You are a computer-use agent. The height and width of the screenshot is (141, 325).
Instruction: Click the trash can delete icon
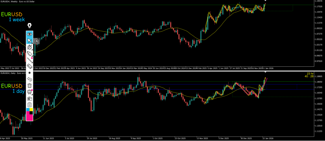(30, 85)
